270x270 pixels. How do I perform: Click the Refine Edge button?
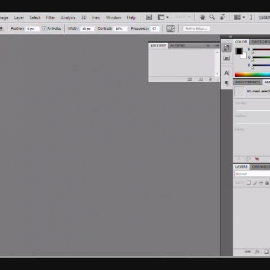coord(197,29)
